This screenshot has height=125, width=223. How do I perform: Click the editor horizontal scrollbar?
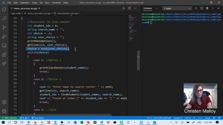pyautogui.click(x=66, y=115)
